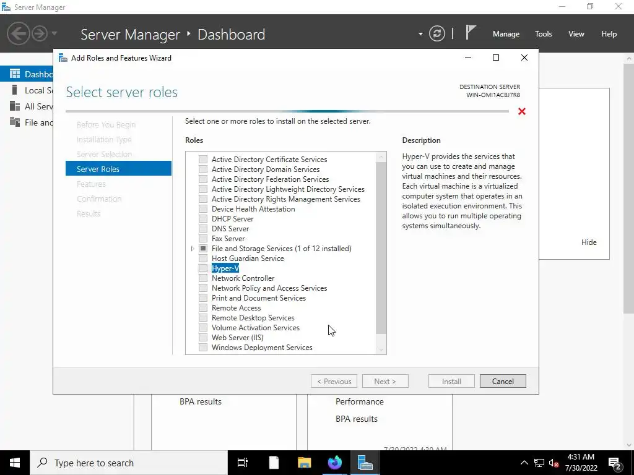
Task: Open the Action Center notifications icon
Action: 615,463
